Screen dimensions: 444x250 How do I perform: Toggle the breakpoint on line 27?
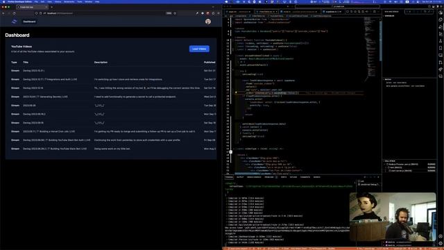pos(225,92)
